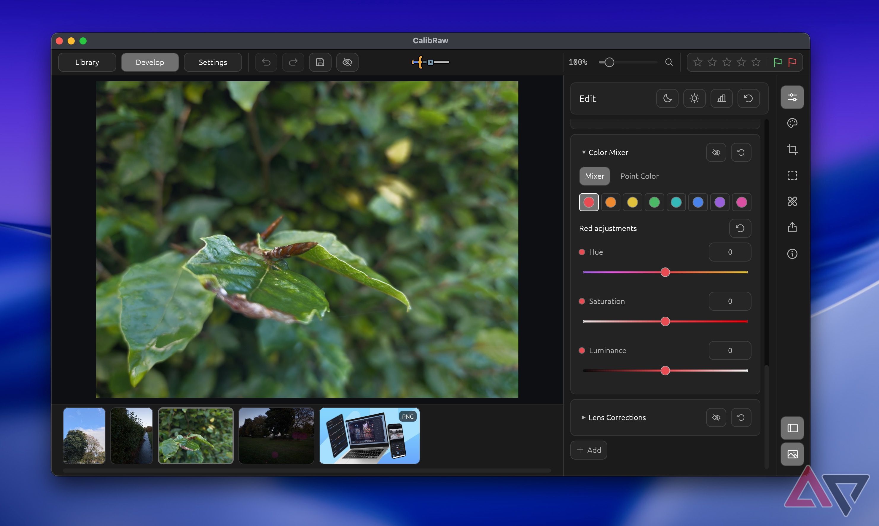Toggle the sidebar layout panel button
This screenshot has height=526, width=879.
tap(792, 428)
